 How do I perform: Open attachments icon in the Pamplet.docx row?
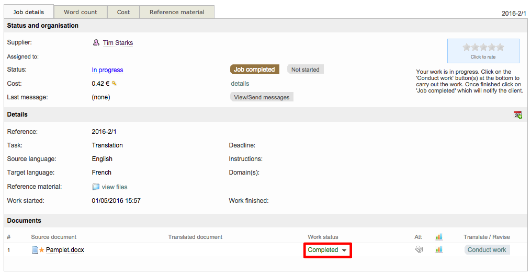click(419, 250)
